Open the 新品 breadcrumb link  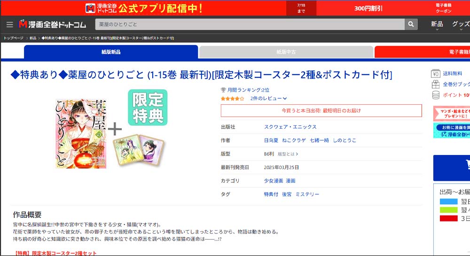point(33,39)
